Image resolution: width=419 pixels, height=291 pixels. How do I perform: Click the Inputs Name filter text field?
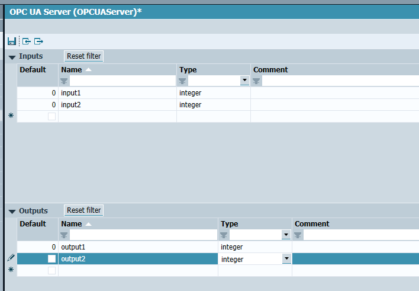point(123,81)
